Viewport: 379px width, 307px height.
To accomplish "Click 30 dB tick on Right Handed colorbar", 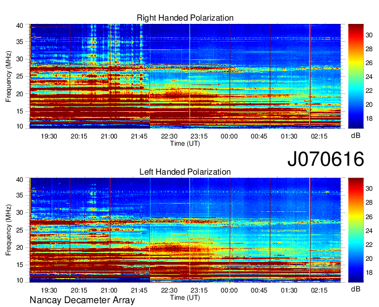I will [x=369, y=35].
